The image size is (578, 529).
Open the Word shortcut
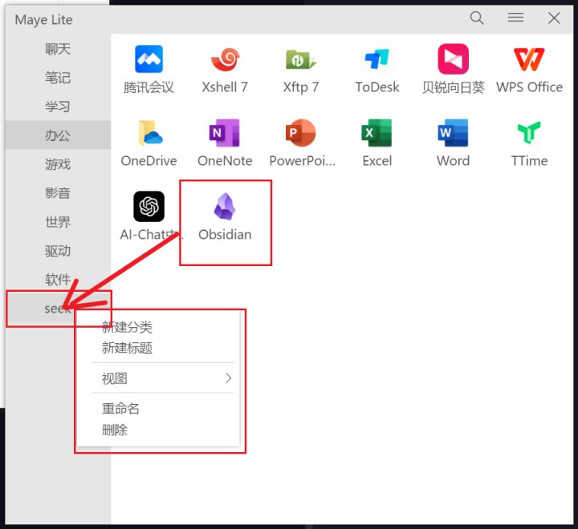coord(453,133)
